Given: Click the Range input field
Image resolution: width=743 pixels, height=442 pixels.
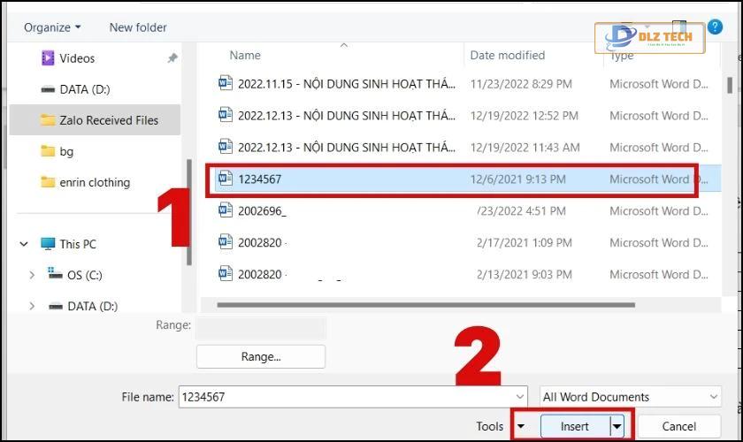Looking at the screenshot, I should click(261, 328).
